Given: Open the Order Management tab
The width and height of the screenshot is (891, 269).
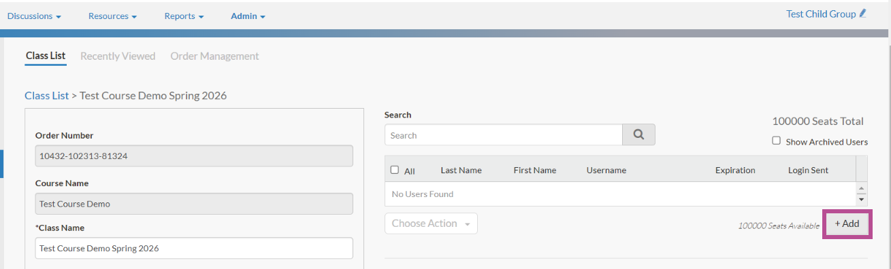Looking at the screenshot, I should (x=214, y=56).
